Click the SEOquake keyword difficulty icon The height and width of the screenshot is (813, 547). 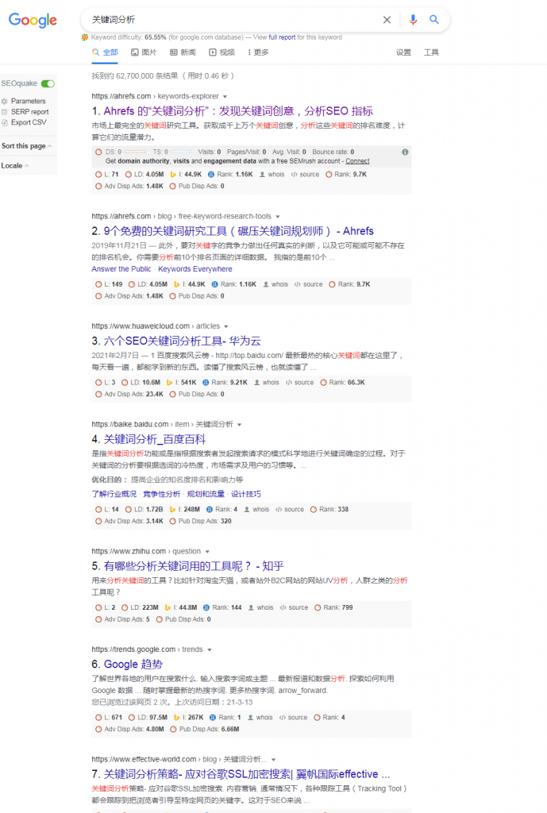84,37
